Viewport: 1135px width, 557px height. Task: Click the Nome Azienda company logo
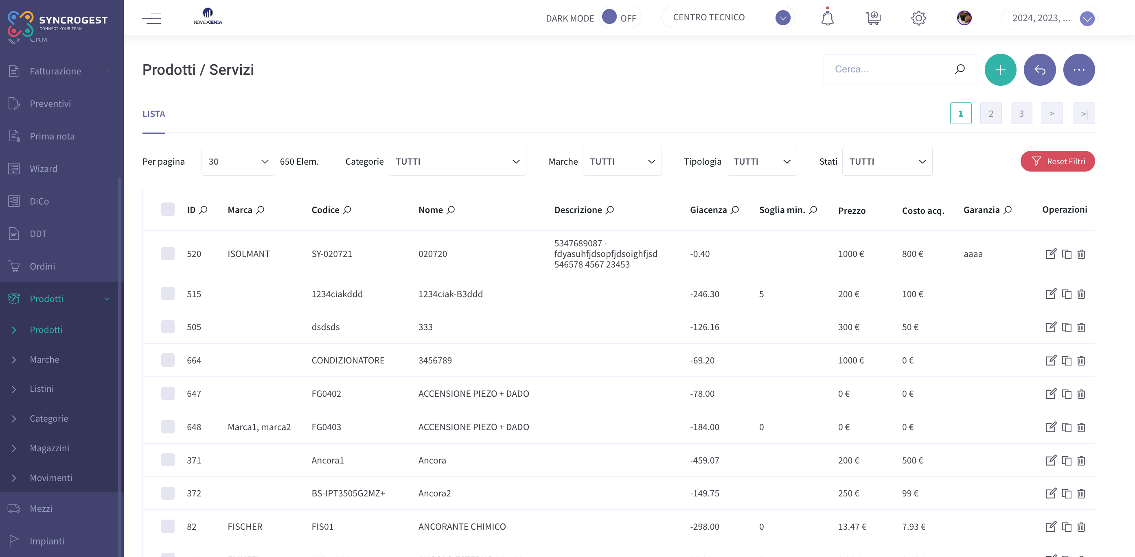pyautogui.click(x=208, y=16)
